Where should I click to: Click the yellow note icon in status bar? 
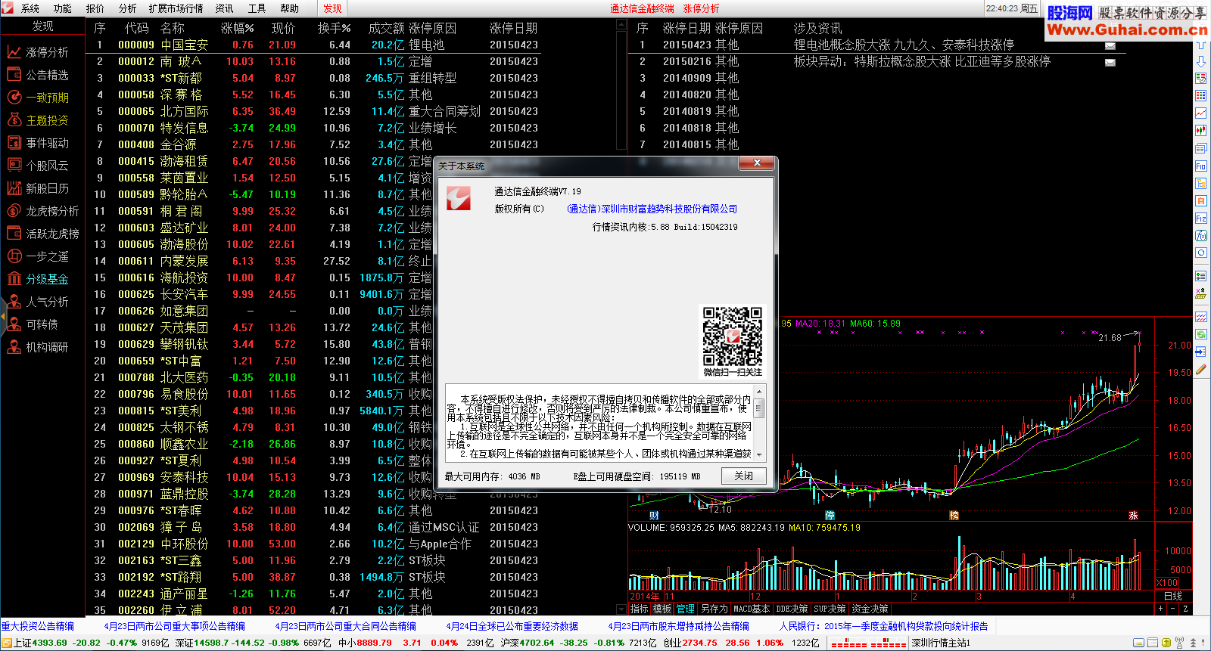[1139, 643]
